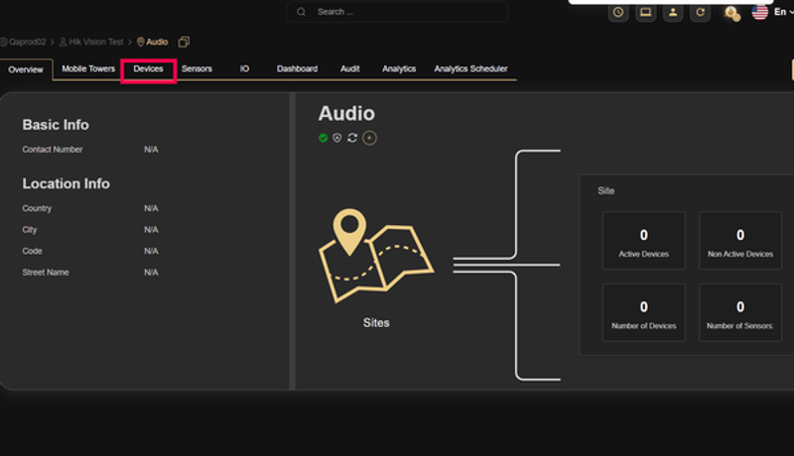Open the Sensors tab
This screenshot has height=456, width=794.
tap(197, 68)
